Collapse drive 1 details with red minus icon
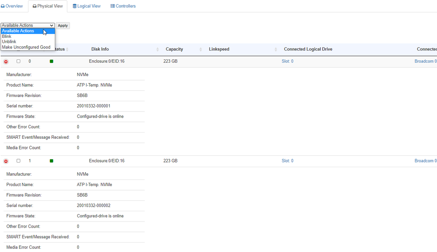Screen dimensions: 437x252 [x=6, y=161]
